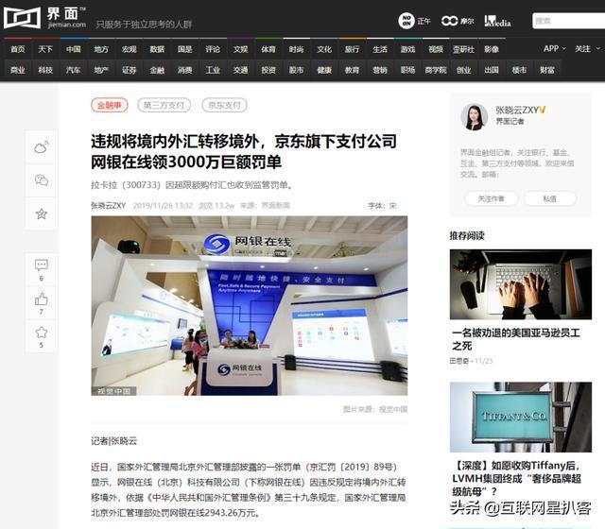Select 健康 in the second nav row
The width and height of the screenshot is (605, 529).
click(324, 70)
